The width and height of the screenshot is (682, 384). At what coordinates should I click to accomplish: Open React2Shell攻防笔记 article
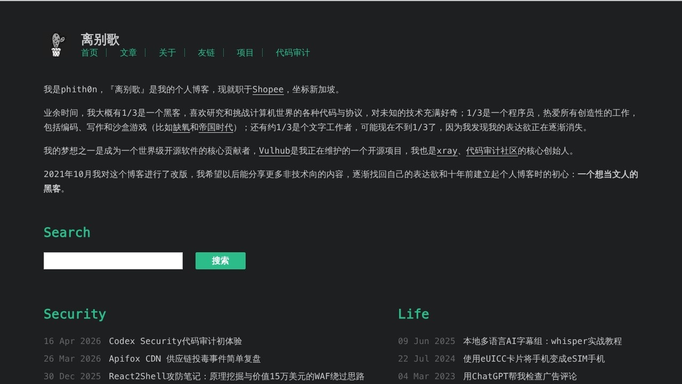[237, 377]
